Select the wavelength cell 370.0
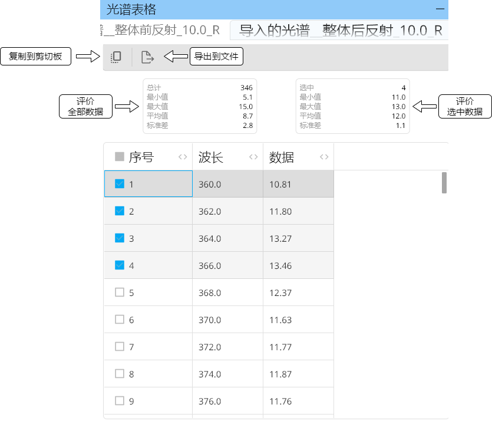The height and width of the screenshot is (421, 492). pos(210,320)
